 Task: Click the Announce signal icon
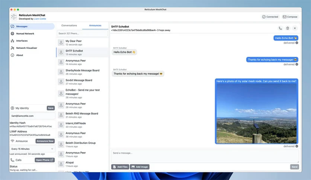click(x=12, y=141)
